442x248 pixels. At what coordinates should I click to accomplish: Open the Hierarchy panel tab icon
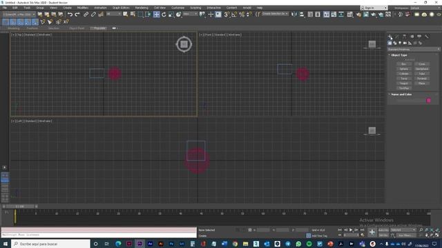(405, 37)
